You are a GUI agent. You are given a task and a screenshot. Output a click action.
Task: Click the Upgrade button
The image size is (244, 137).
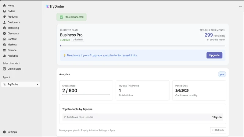(x=214, y=55)
